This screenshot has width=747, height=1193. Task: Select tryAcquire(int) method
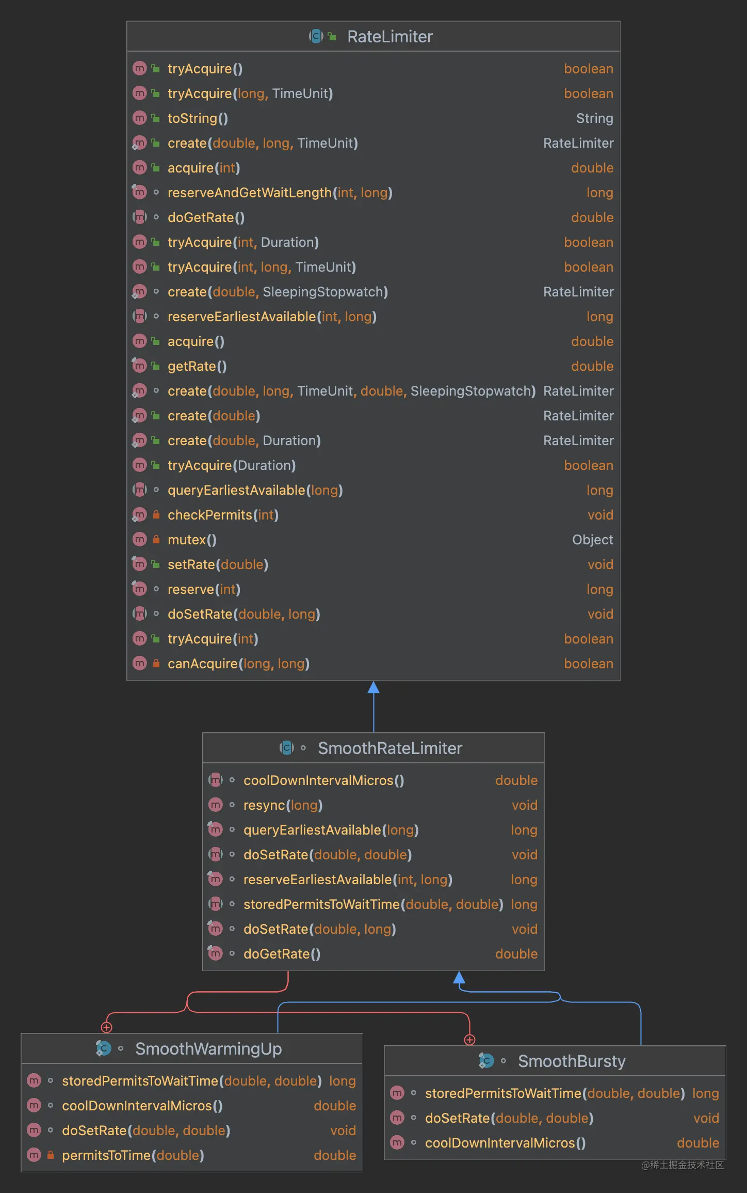[373, 638]
